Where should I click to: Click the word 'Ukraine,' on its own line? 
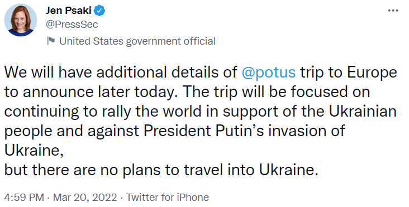34,151
